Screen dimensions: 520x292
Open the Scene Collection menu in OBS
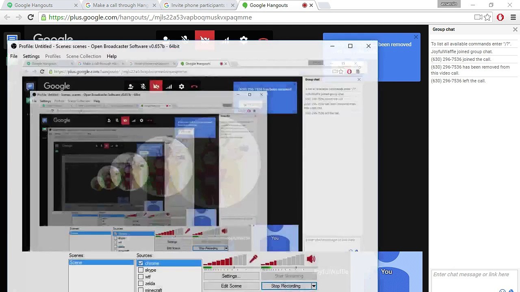84,56
